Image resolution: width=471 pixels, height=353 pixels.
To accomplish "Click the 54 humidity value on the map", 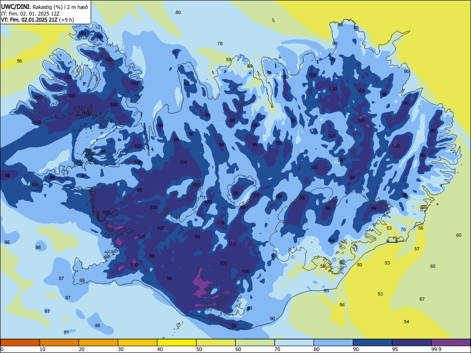I will click(406, 322).
